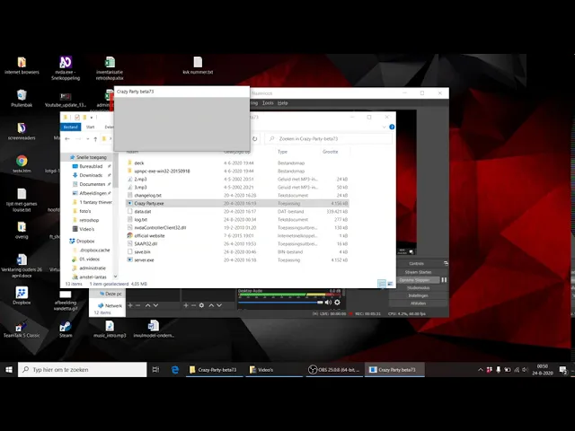Screen dimensions: 575x431
Task: Open the Dropbox desktop icon
Action: (22, 295)
